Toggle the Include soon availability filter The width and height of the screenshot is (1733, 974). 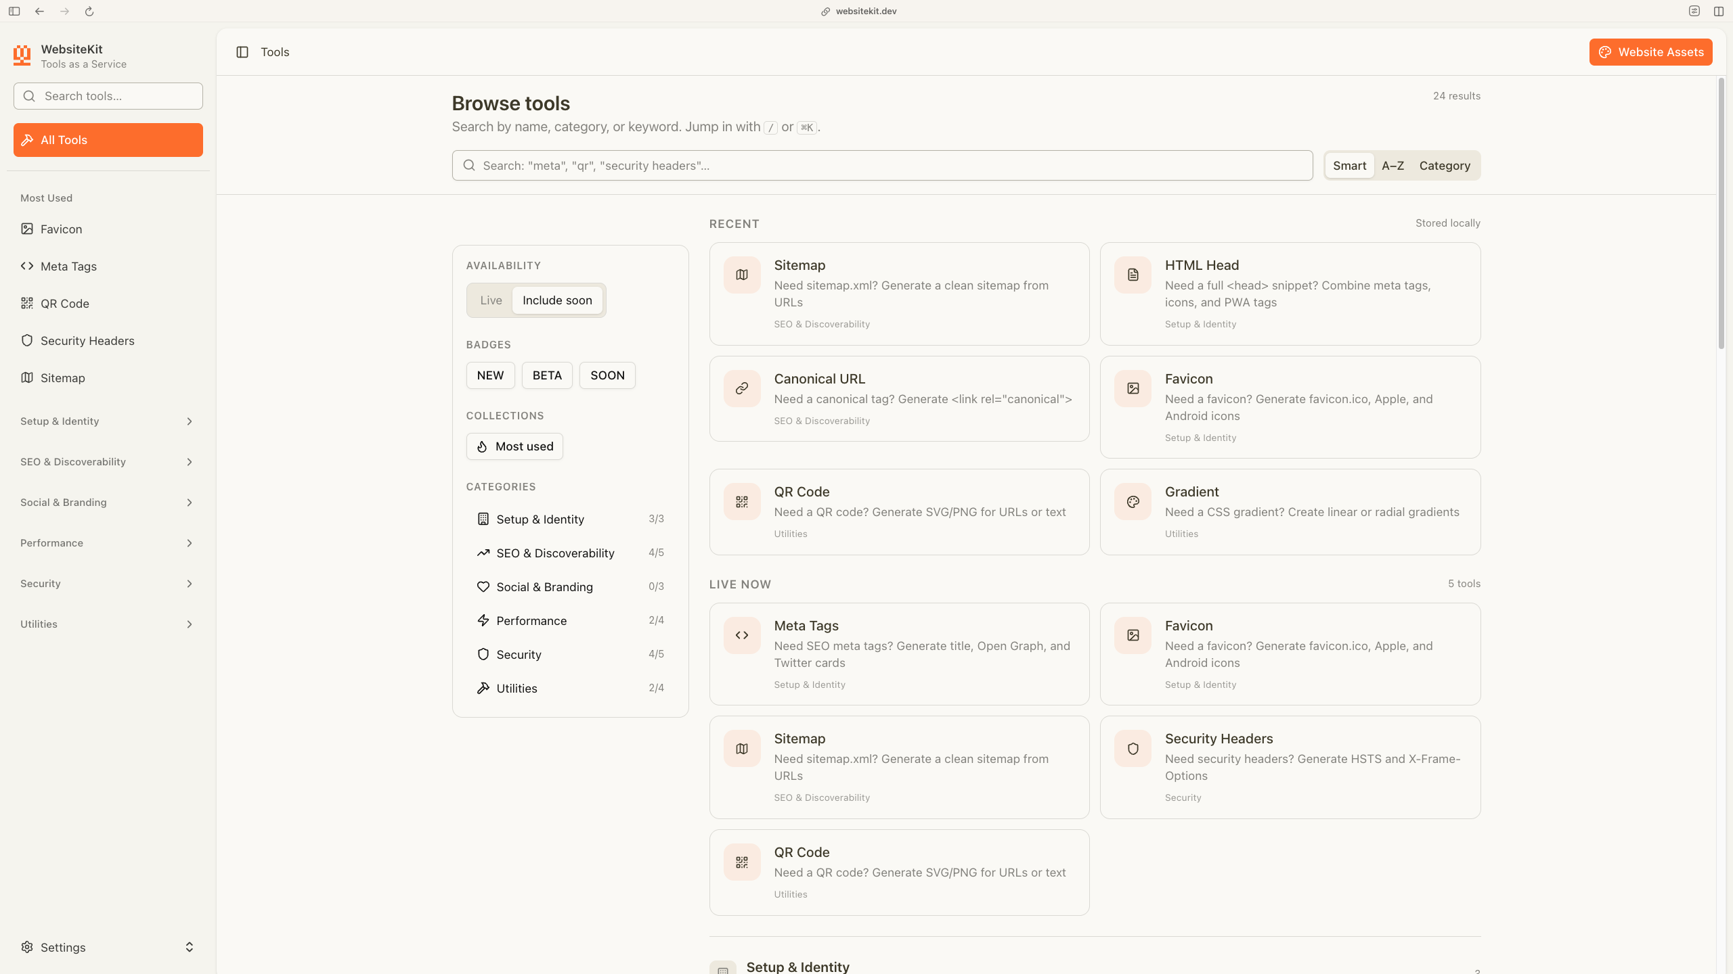tap(557, 300)
